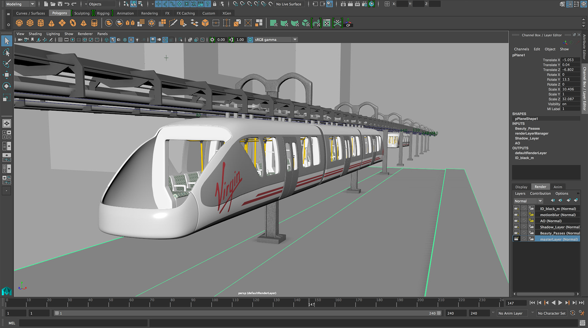Click go to start of playback range
Image resolution: width=588 pixels, height=328 pixels.
point(532,303)
